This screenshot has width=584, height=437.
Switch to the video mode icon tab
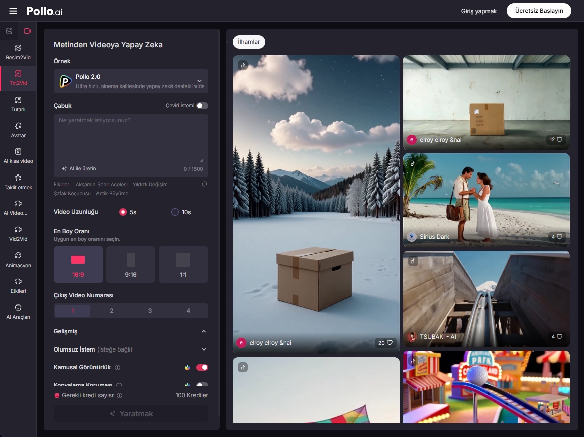click(x=27, y=31)
